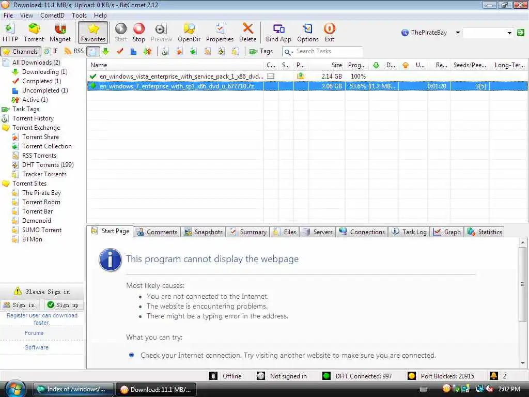Sort tasks by the Size column header
Screen dimensions: 529x397
click(x=326, y=65)
